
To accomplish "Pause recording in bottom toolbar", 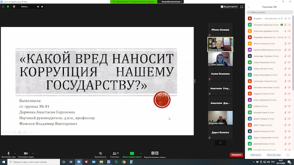I will pos(153,153).
